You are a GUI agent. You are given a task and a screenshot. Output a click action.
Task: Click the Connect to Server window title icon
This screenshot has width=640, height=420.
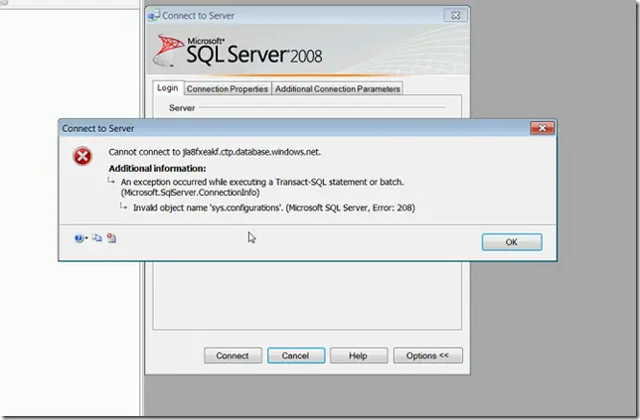point(154,16)
